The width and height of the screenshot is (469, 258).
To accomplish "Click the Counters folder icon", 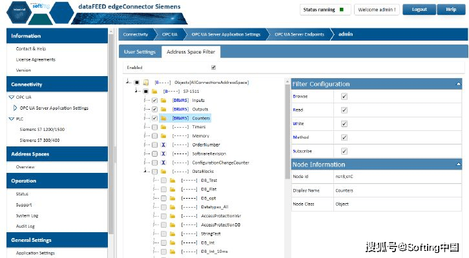I will (163, 118).
